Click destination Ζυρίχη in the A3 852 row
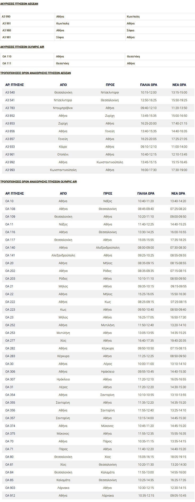 pos(110,116)
